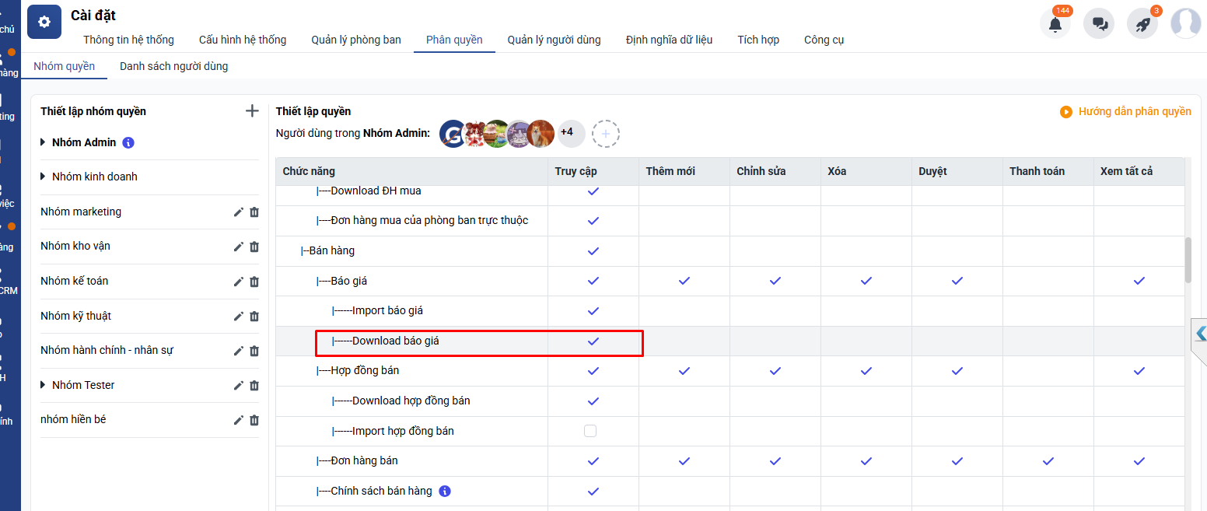
Task: Click the info icon beside Nhóm Admin
Action: [129, 143]
